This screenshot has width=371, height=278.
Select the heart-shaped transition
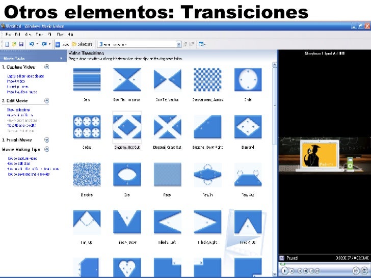pyautogui.click(x=127, y=267)
